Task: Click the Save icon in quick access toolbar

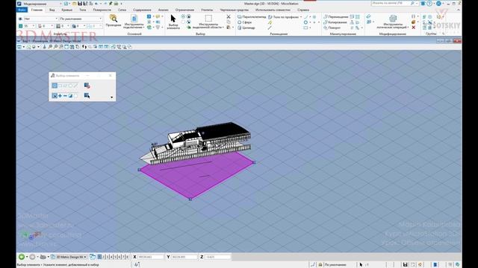Action: pyautogui.click(x=80, y=4)
